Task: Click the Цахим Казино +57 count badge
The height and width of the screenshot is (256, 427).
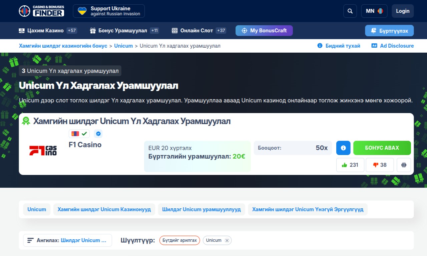Action: 72,31
